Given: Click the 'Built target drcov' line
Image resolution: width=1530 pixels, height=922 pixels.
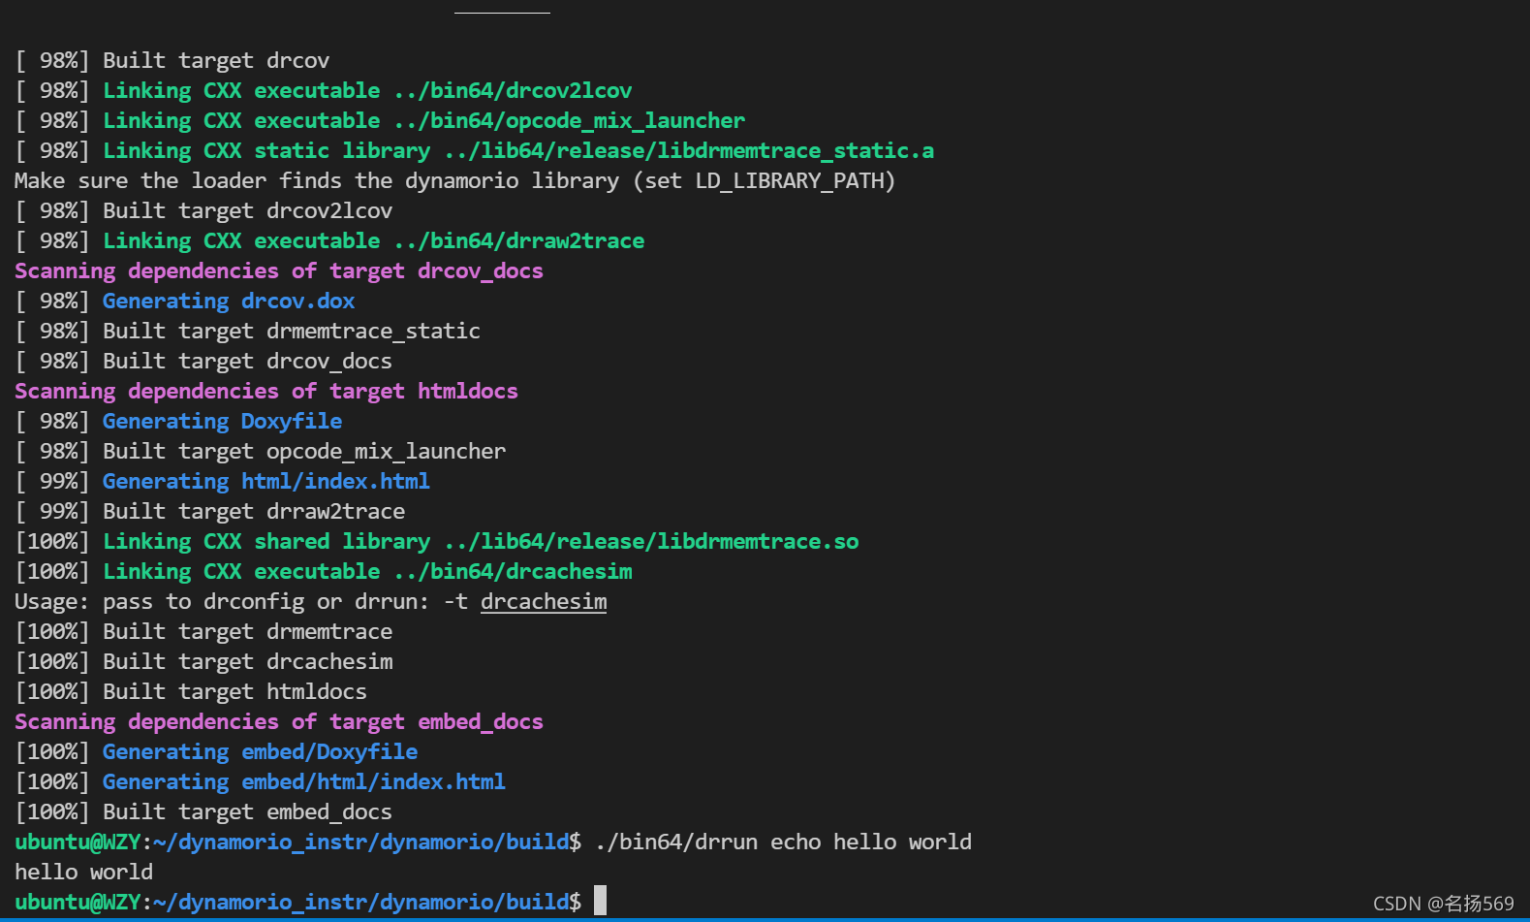Looking at the screenshot, I should (172, 61).
